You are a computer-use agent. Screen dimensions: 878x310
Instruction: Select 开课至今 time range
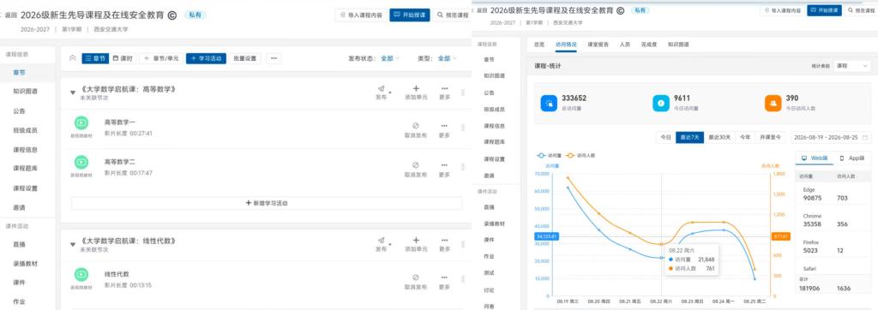[771, 137]
